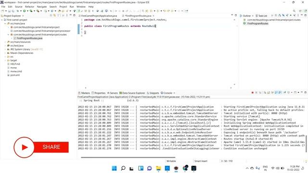Expand the JRE System Library node
Screen dimensions: 308x173
[5, 49]
